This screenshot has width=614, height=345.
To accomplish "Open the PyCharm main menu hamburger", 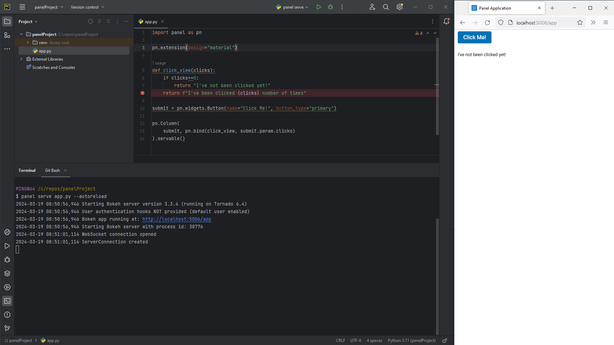I will click(x=22, y=7).
